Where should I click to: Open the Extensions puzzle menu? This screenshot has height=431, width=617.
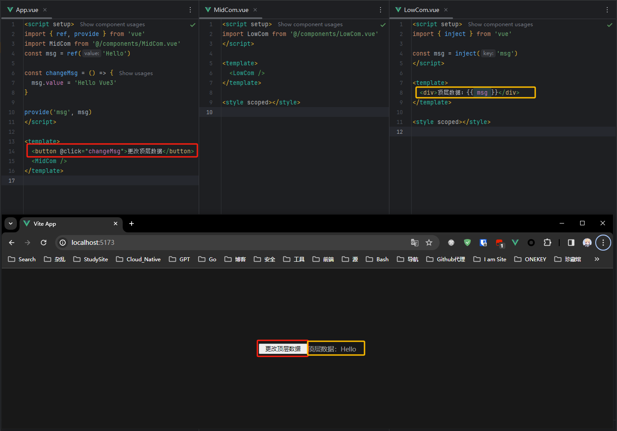tap(548, 243)
